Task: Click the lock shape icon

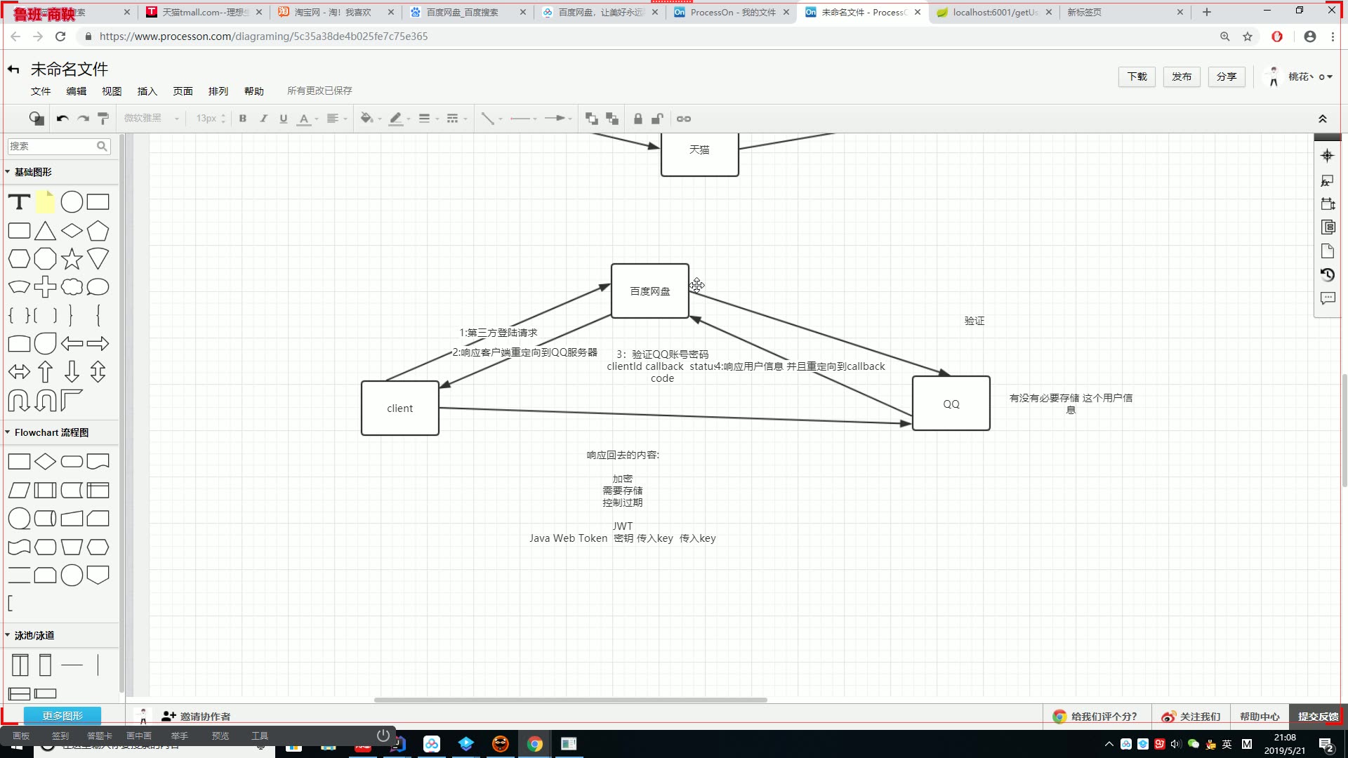Action: 637,119
